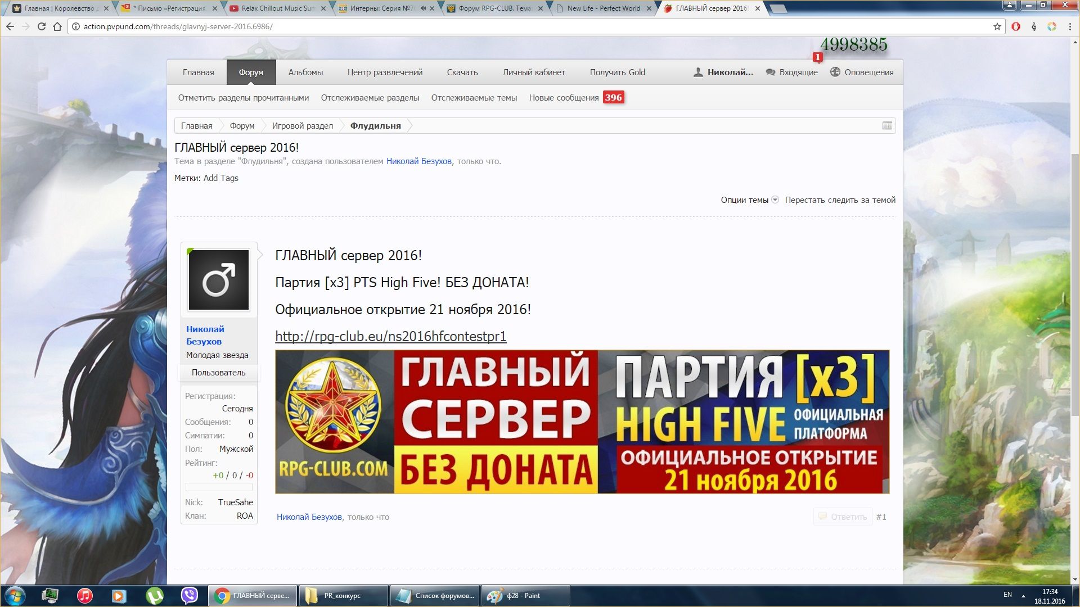Click the Главный сервер banner image
This screenshot has height=607, width=1080.
pyautogui.click(x=582, y=422)
